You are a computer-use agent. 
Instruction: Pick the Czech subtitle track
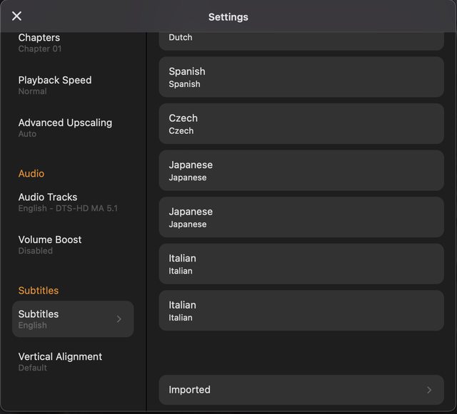(x=301, y=124)
